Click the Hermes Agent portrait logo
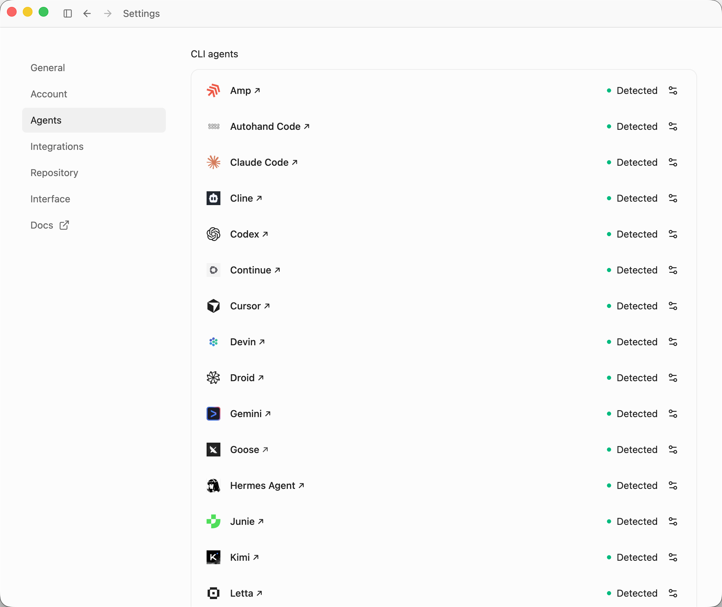 point(213,485)
